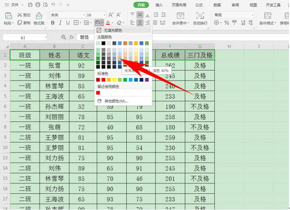Switch to the 插入 ribbon tab
The height and width of the screenshot is (210, 290).
click(159, 5)
